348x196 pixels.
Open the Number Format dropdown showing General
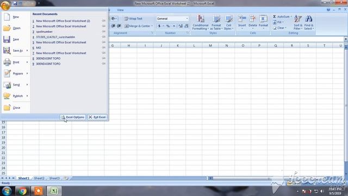(x=172, y=19)
